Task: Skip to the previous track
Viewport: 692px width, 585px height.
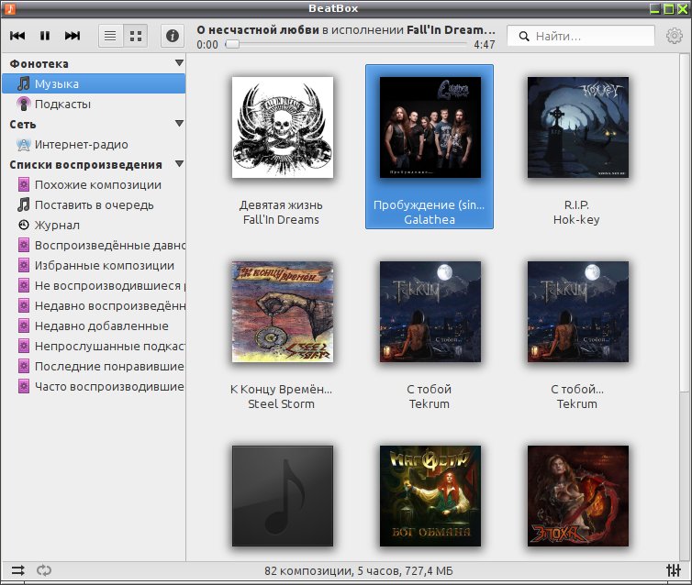Action: tap(17, 36)
